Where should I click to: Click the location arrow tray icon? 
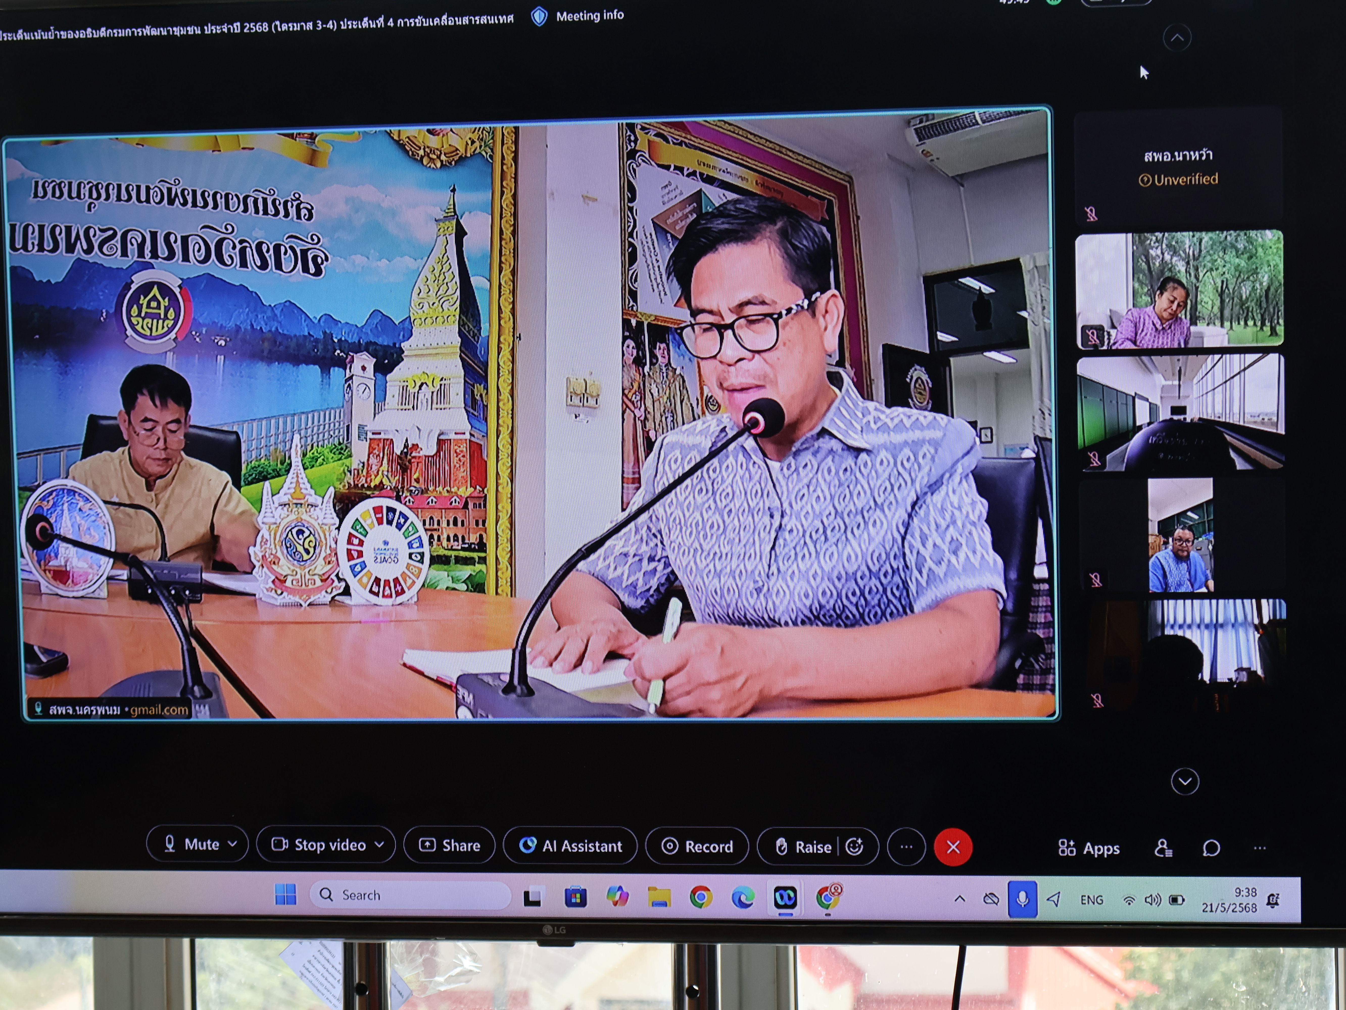[x=1054, y=899]
